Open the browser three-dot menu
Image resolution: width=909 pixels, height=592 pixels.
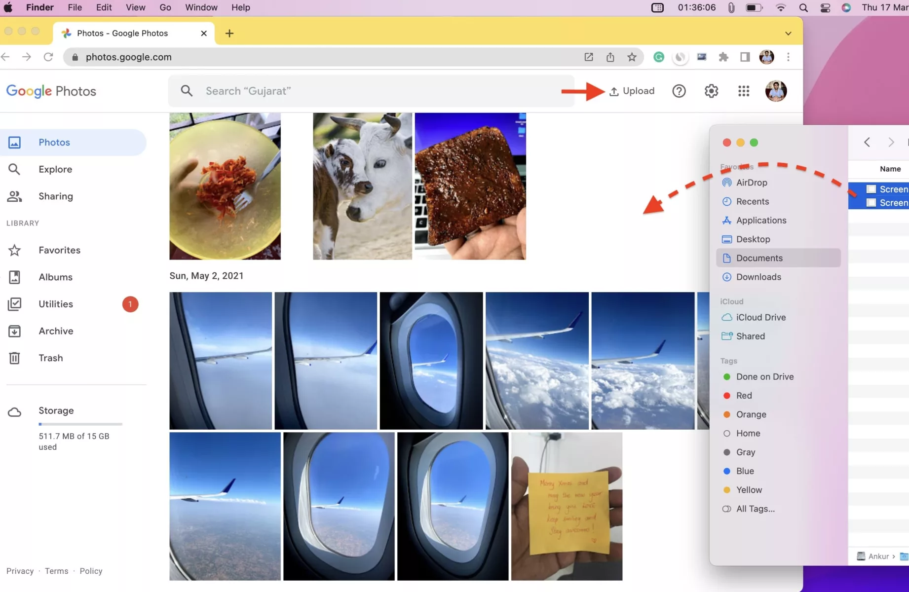point(788,57)
